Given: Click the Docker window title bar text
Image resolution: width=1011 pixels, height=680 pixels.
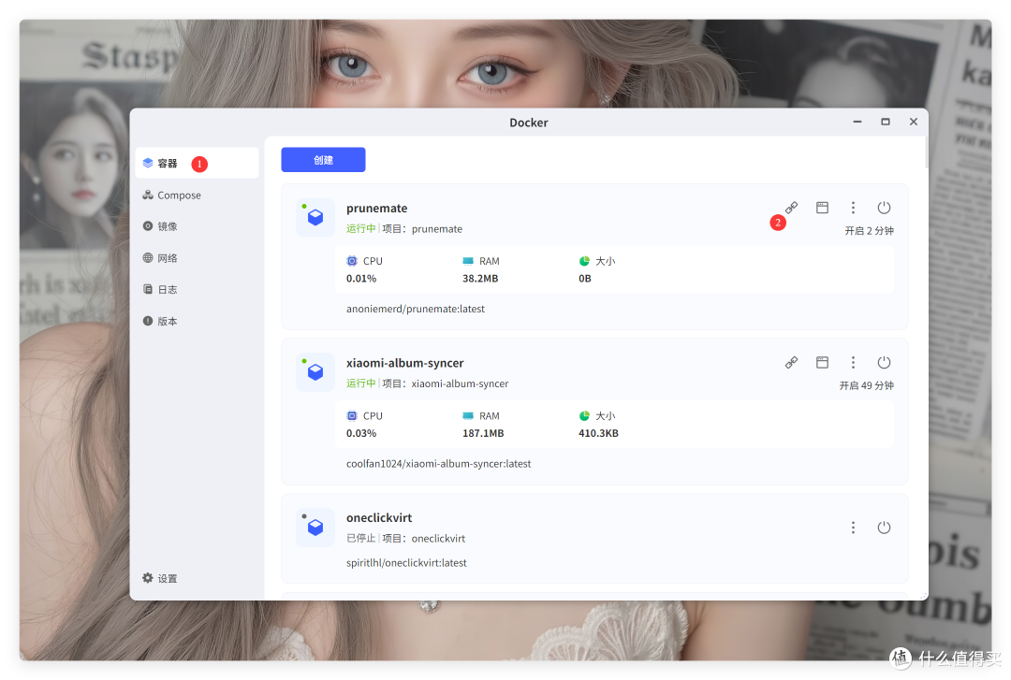Looking at the screenshot, I should tap(529, 123).
